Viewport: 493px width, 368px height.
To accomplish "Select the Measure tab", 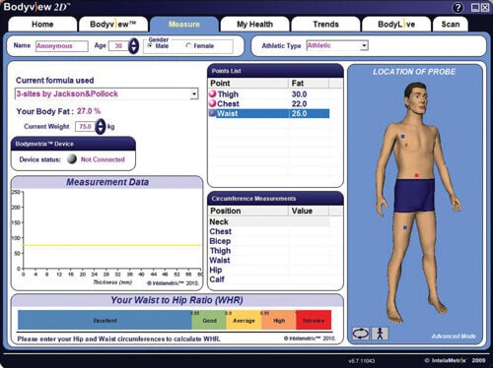I will point(184,25).
